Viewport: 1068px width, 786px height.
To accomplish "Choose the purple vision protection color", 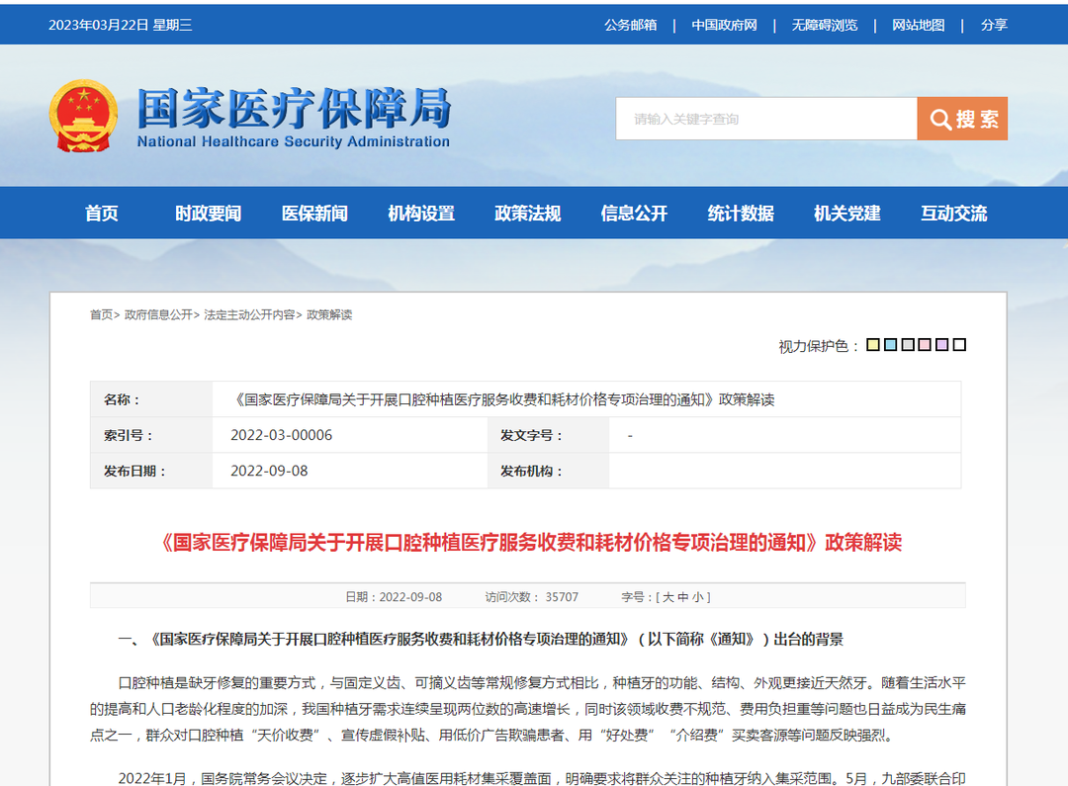I will (x=941, y=344).
